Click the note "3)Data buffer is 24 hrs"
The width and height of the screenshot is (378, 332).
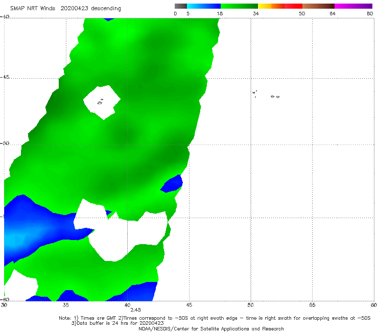117,323
